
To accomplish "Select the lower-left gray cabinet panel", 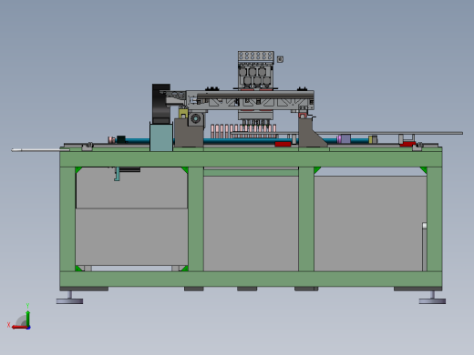I will point(131,237).
